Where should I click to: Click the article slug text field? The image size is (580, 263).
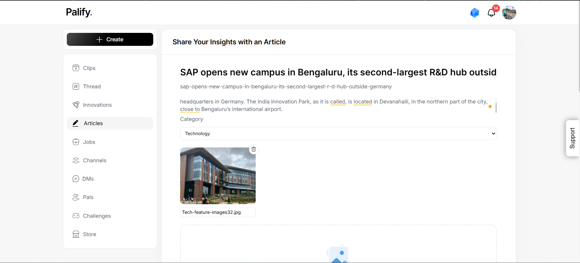[338, 87]
